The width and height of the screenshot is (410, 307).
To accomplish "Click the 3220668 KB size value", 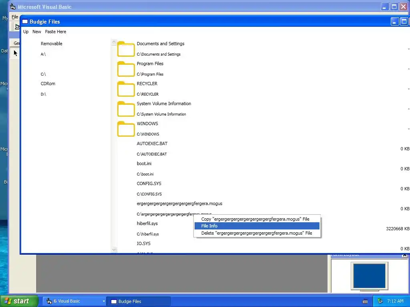I will pos(398,229).
